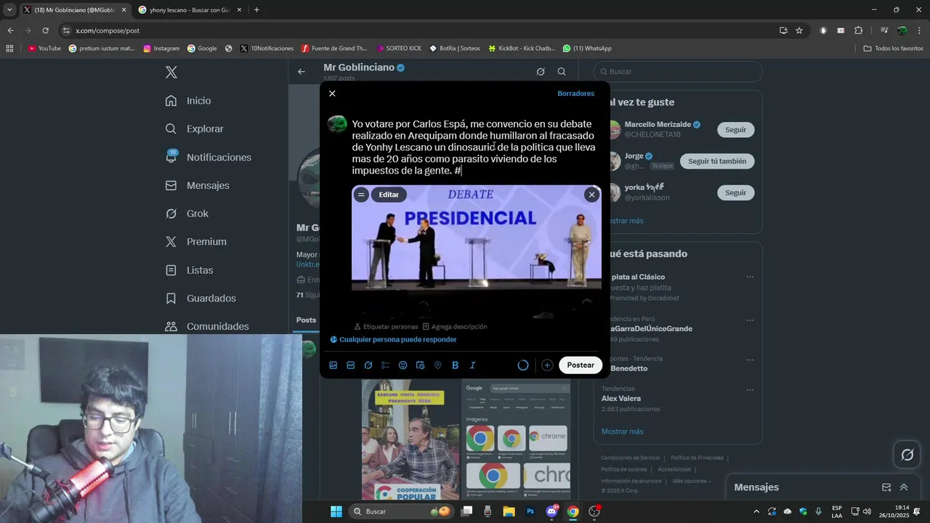Follow yorka account
This screenshot has height=523, width=930.
click(735, 192)
